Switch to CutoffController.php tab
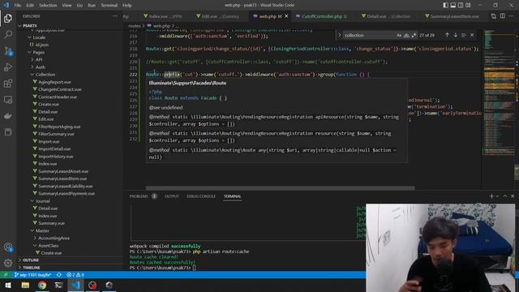519x292 pixels. coord(321,16)
